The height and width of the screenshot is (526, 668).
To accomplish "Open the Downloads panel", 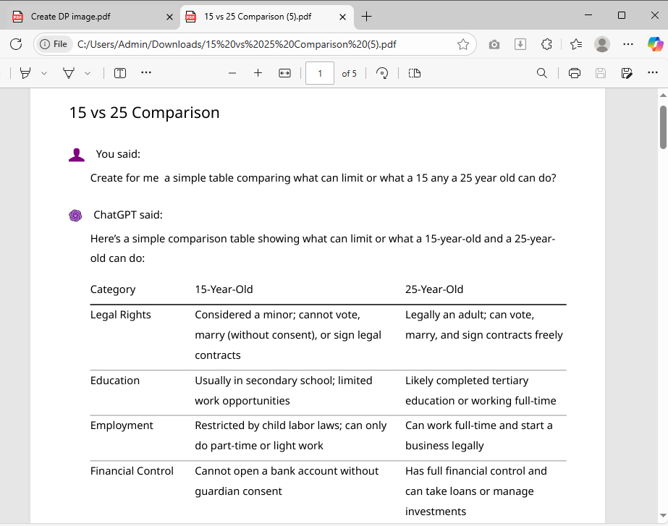I will [520, 44].
